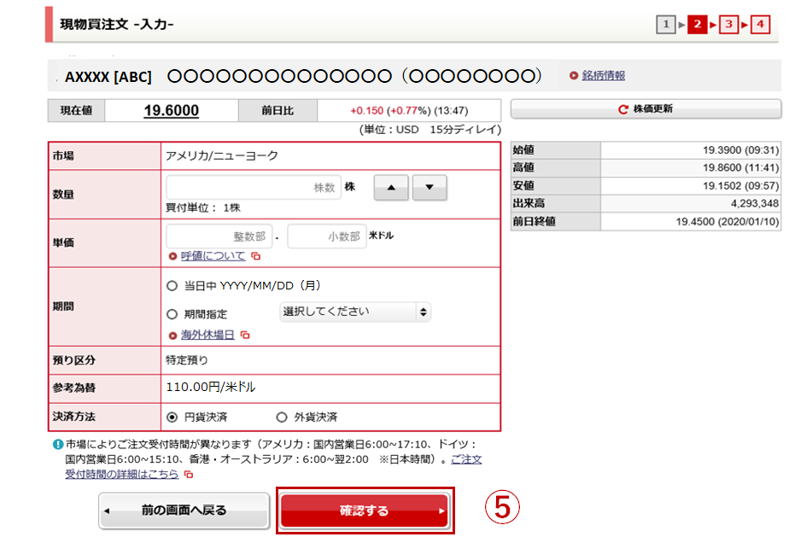Click the 高値 value 19.8600 (11:41)

740,168
